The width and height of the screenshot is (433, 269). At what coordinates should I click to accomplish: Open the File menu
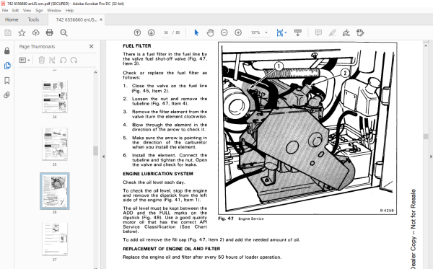[x=5, y=10]
